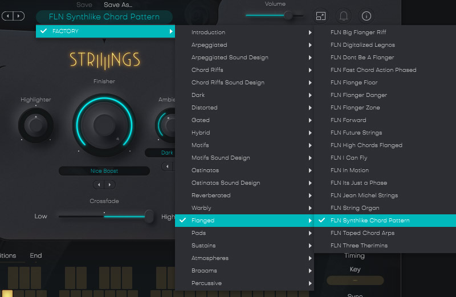Viewport: 456px width, 297px height.
Task: Click the large Finisher knob
Action: click(103, 124)
